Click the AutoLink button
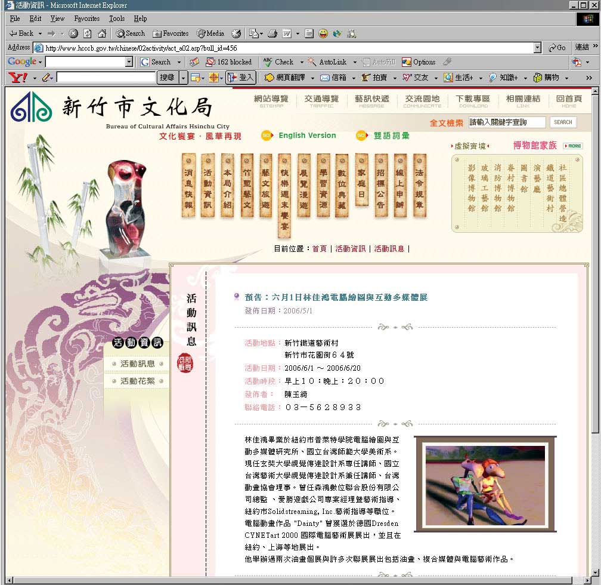 click(328, 62)
